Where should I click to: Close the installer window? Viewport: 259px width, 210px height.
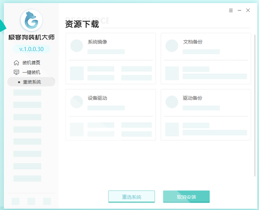[x=248, y=10]
